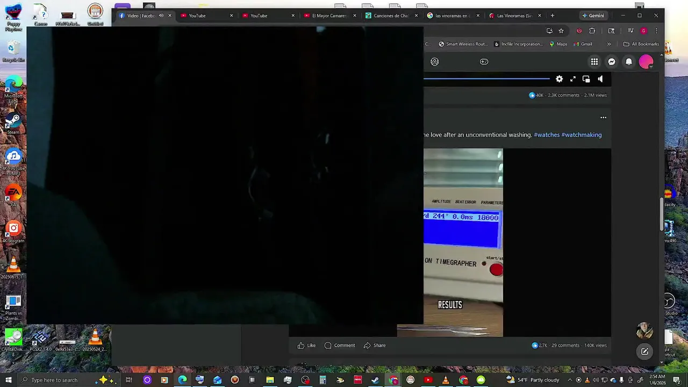Open Facebook notifications bell
688x387 pixels.
[x=629, y=62]
